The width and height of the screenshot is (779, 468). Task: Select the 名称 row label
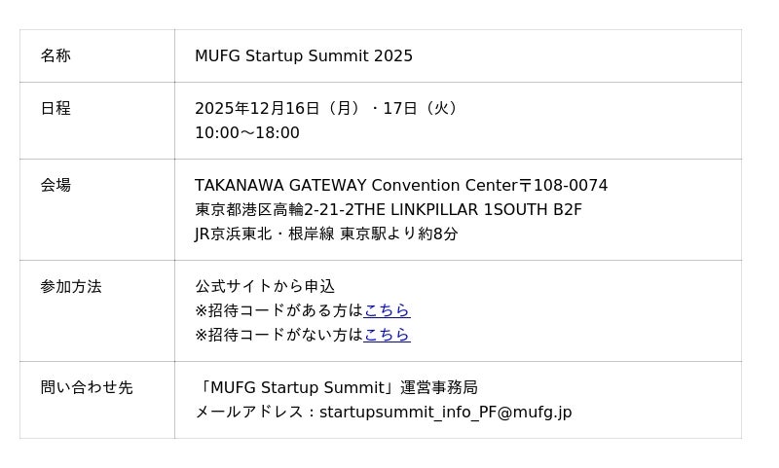[56, 56]
